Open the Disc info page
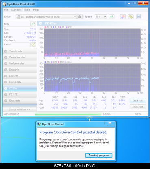The height and width of the screenshot is (169, 150). click(20, 76)
